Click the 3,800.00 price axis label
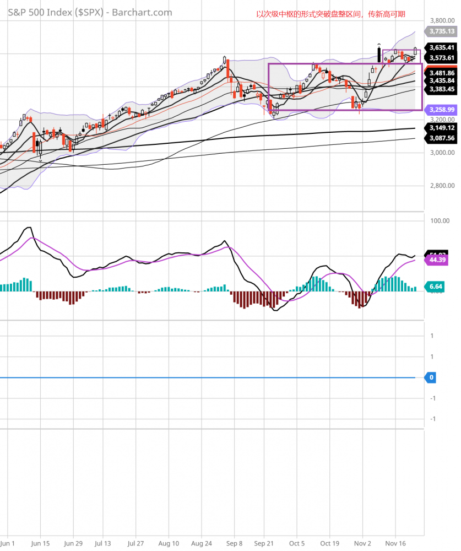 (x=442, y=21)
